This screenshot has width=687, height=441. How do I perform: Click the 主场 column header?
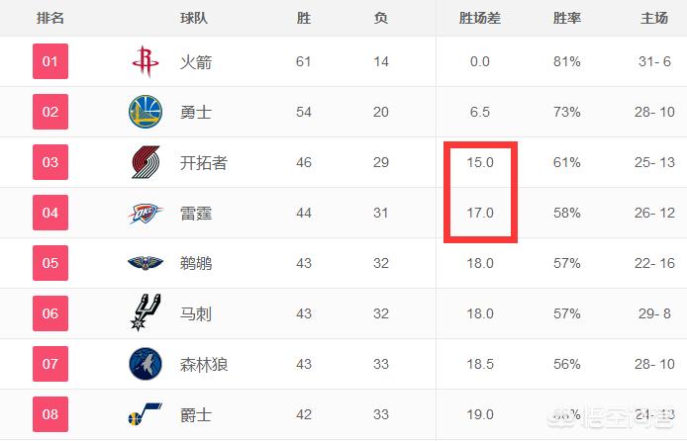point(655,19)
